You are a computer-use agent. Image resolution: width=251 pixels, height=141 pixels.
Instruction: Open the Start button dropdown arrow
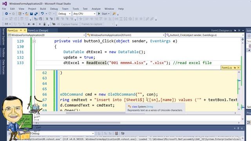click(109, 14)
